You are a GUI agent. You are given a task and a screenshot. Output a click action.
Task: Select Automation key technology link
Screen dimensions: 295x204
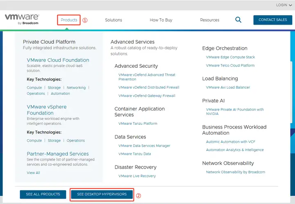click(x=60, y=94)
